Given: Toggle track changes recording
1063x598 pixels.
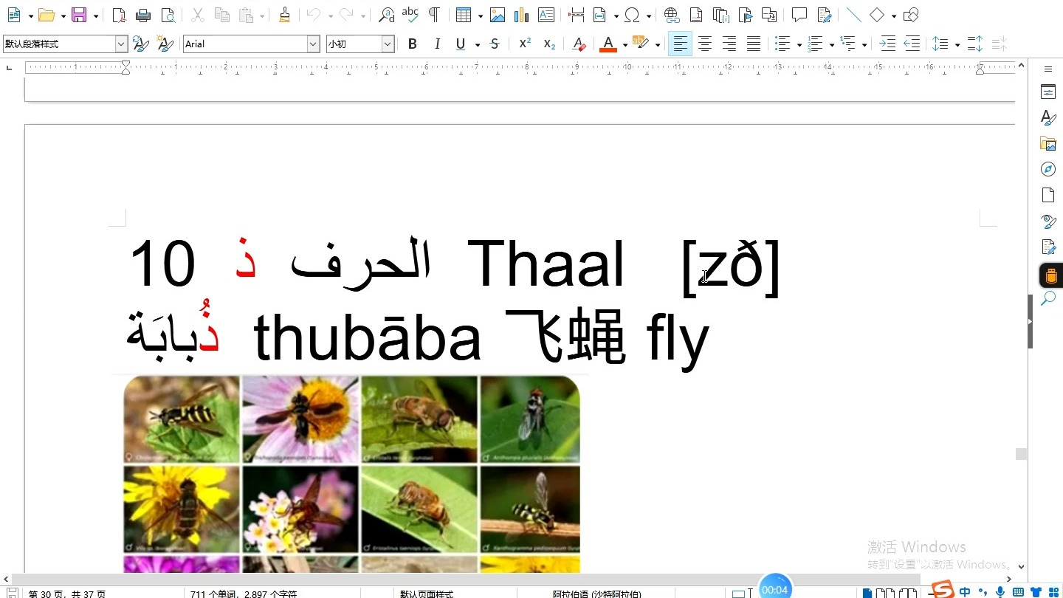Looking at the screenshot, I should coord(825,15).
